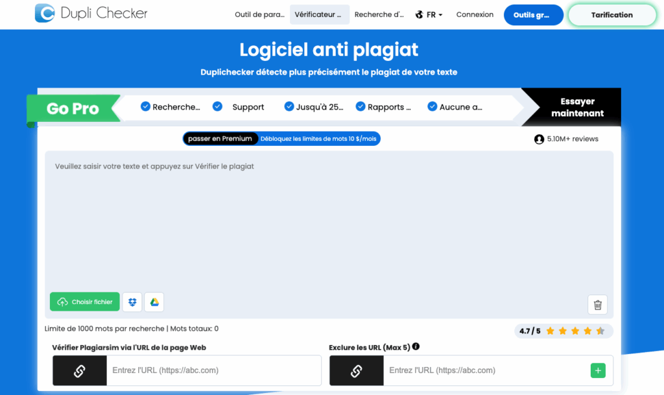Screen dimensions: 664x395
Task: Open the FR language dropdown
Action: [429, 14]
